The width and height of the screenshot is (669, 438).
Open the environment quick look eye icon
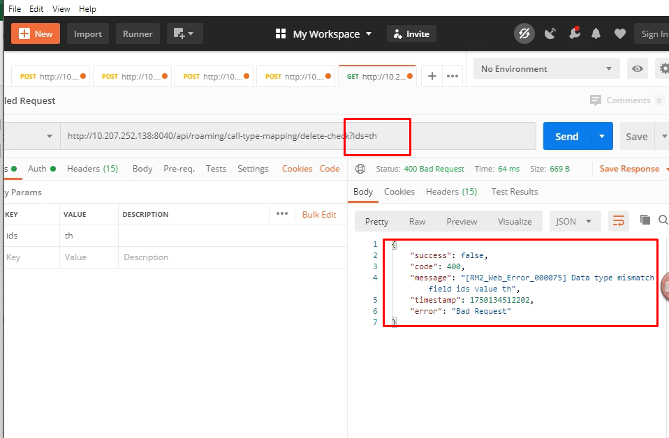(x=637, y=69)
